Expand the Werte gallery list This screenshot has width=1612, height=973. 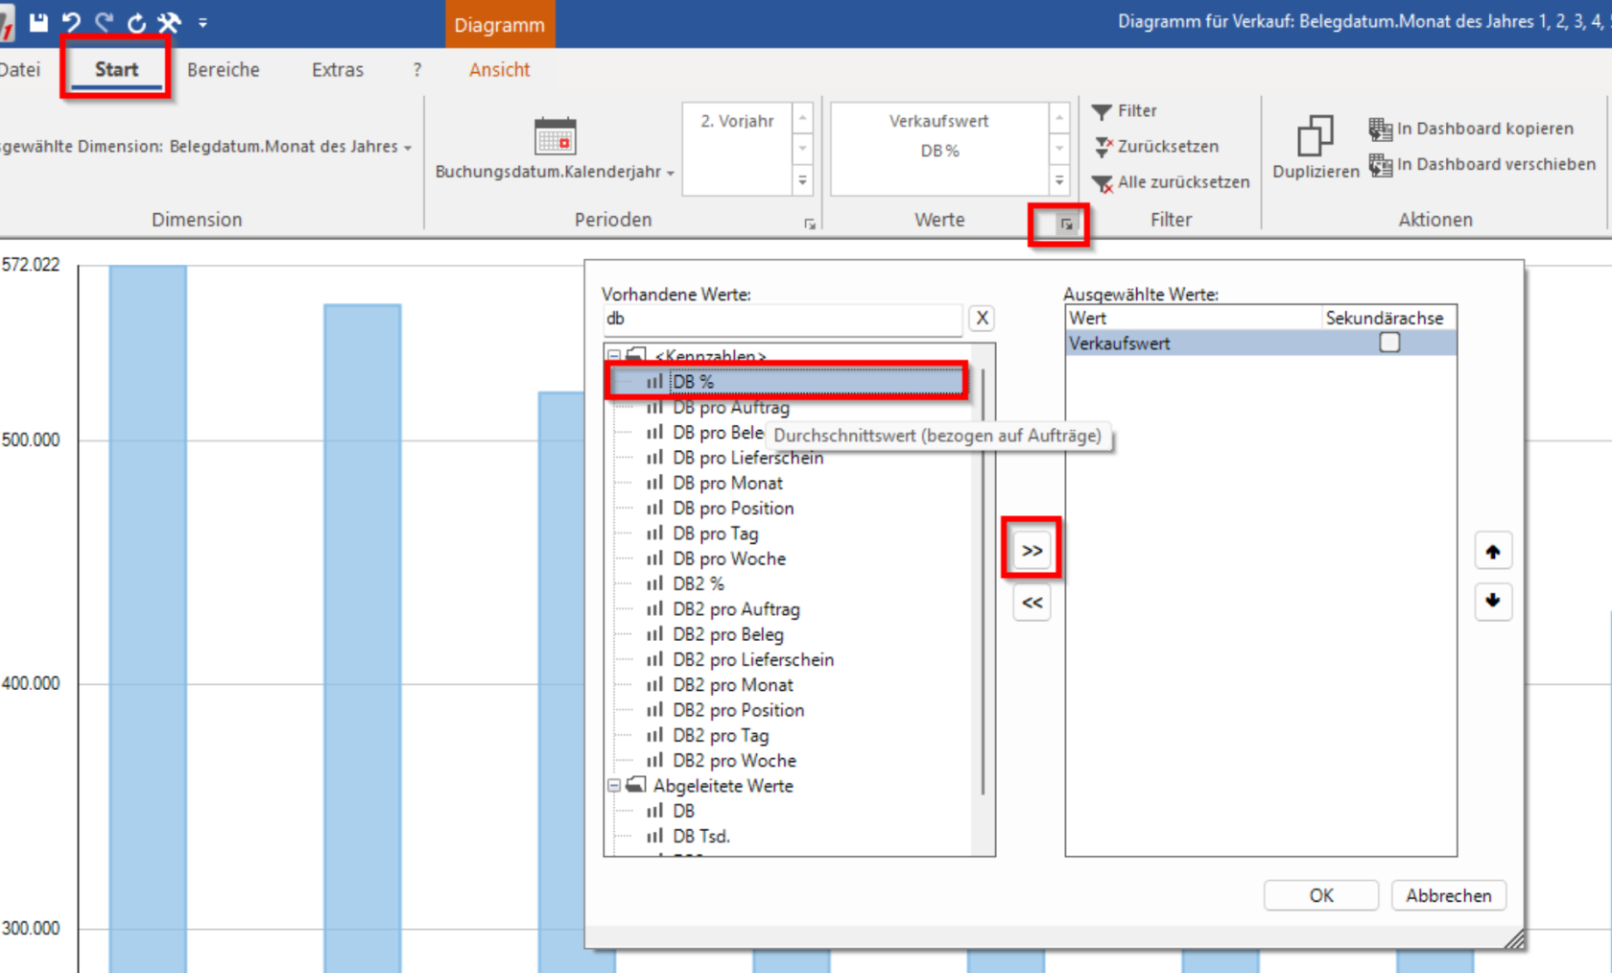point(1059,180)
